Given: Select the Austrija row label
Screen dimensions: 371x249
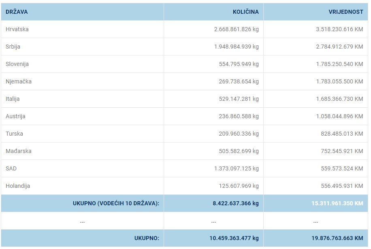Looking at the screenshot, I should (x=15, y=116).
